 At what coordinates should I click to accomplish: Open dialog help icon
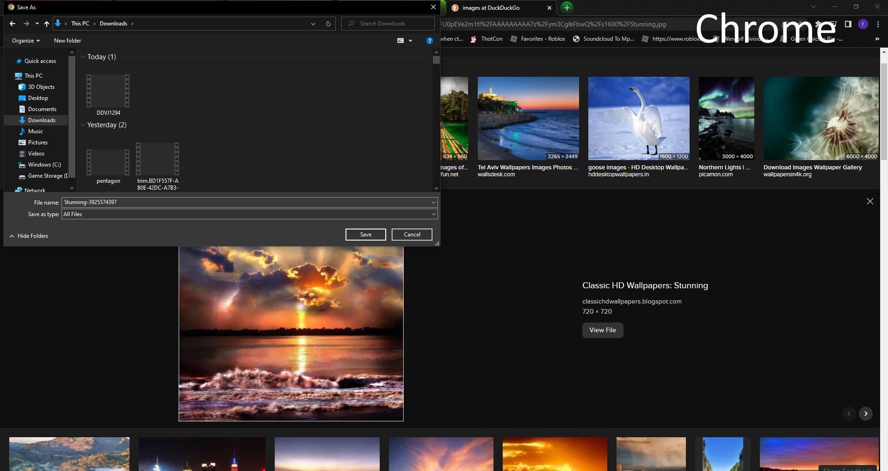[x=429, y=41]
